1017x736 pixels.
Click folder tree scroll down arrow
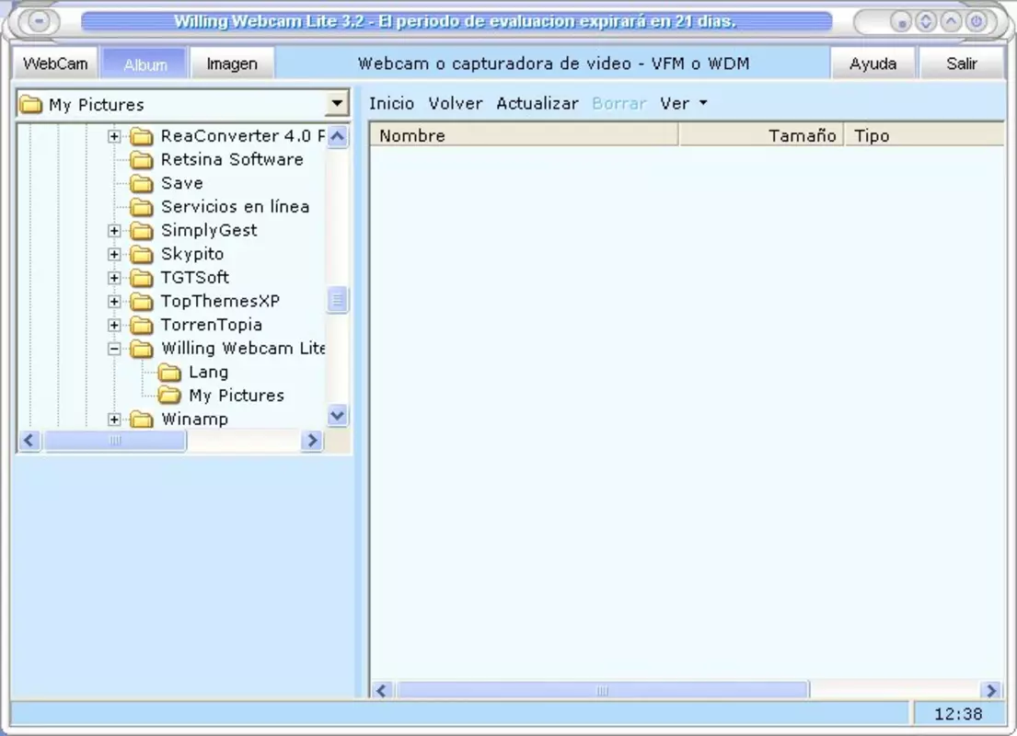[337, 415]
